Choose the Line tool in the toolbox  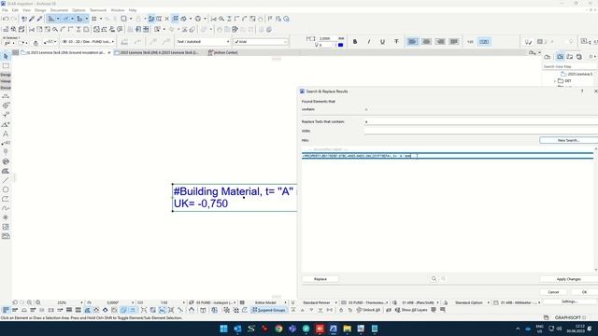[x=6, y=180]
